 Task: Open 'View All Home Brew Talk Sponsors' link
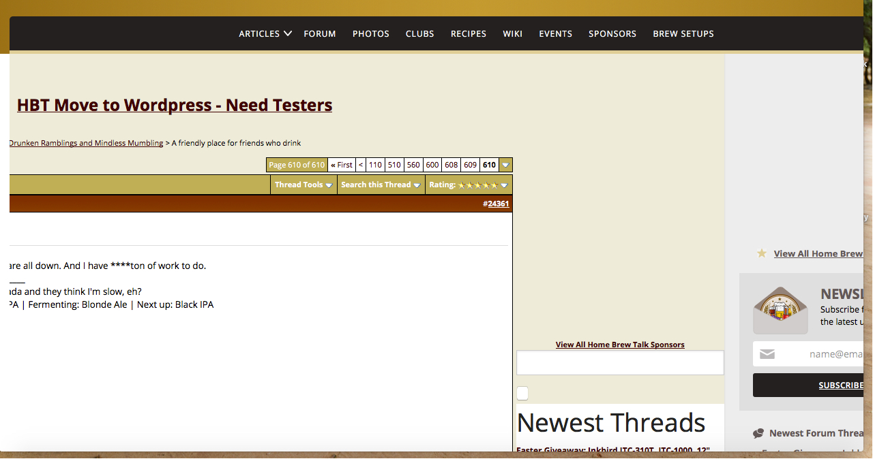(x=620, y=345)
